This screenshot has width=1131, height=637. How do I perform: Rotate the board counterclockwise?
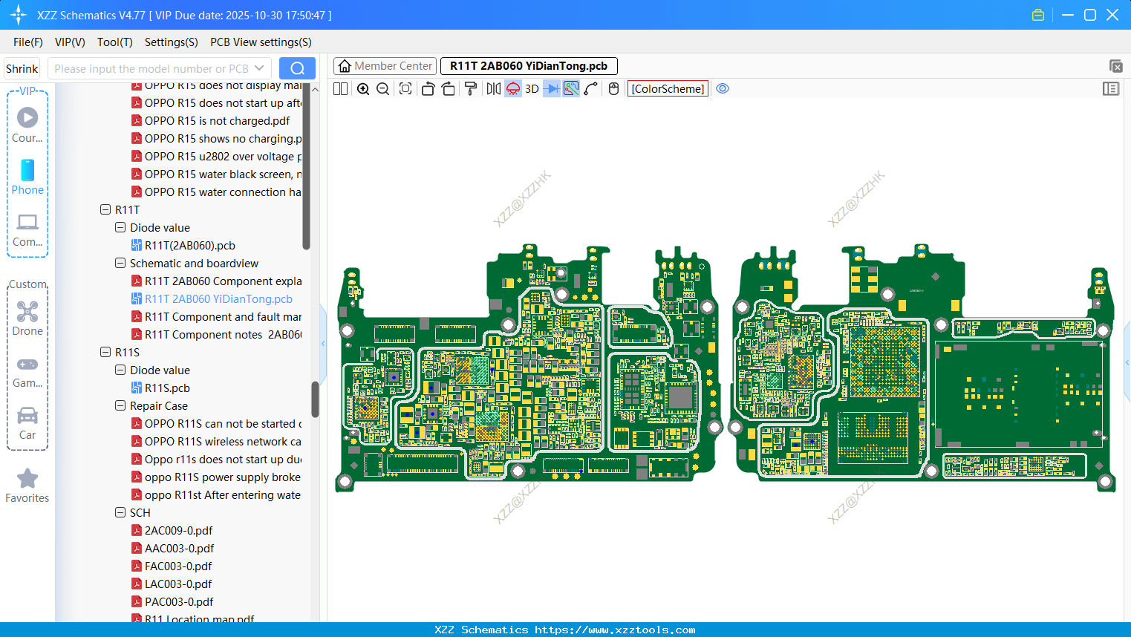(x=428, y=88)
